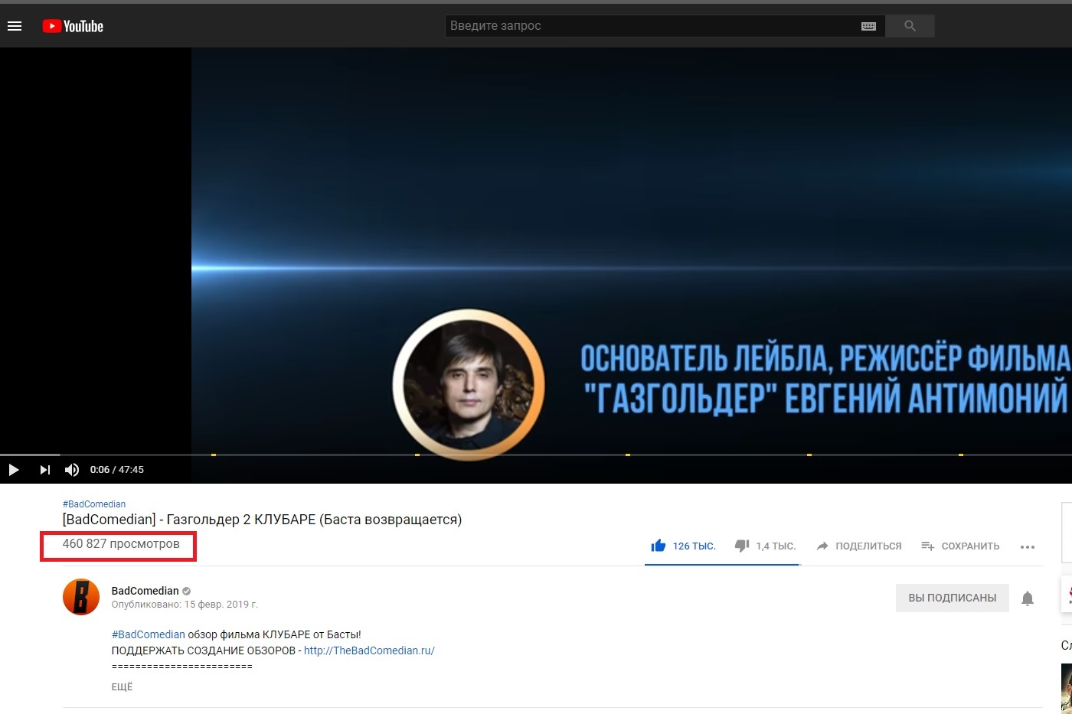Image resolution: width=1072 pixels, height=714 pixels.
Task: Click the video frame to toggle playback
Action: tap(536, 250)
